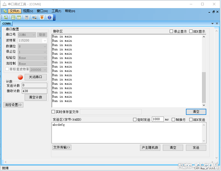The width and height of the screenshot is (221, 171).
Task: Open the 工具(T) menu
Action: click(x=56, y=11)
